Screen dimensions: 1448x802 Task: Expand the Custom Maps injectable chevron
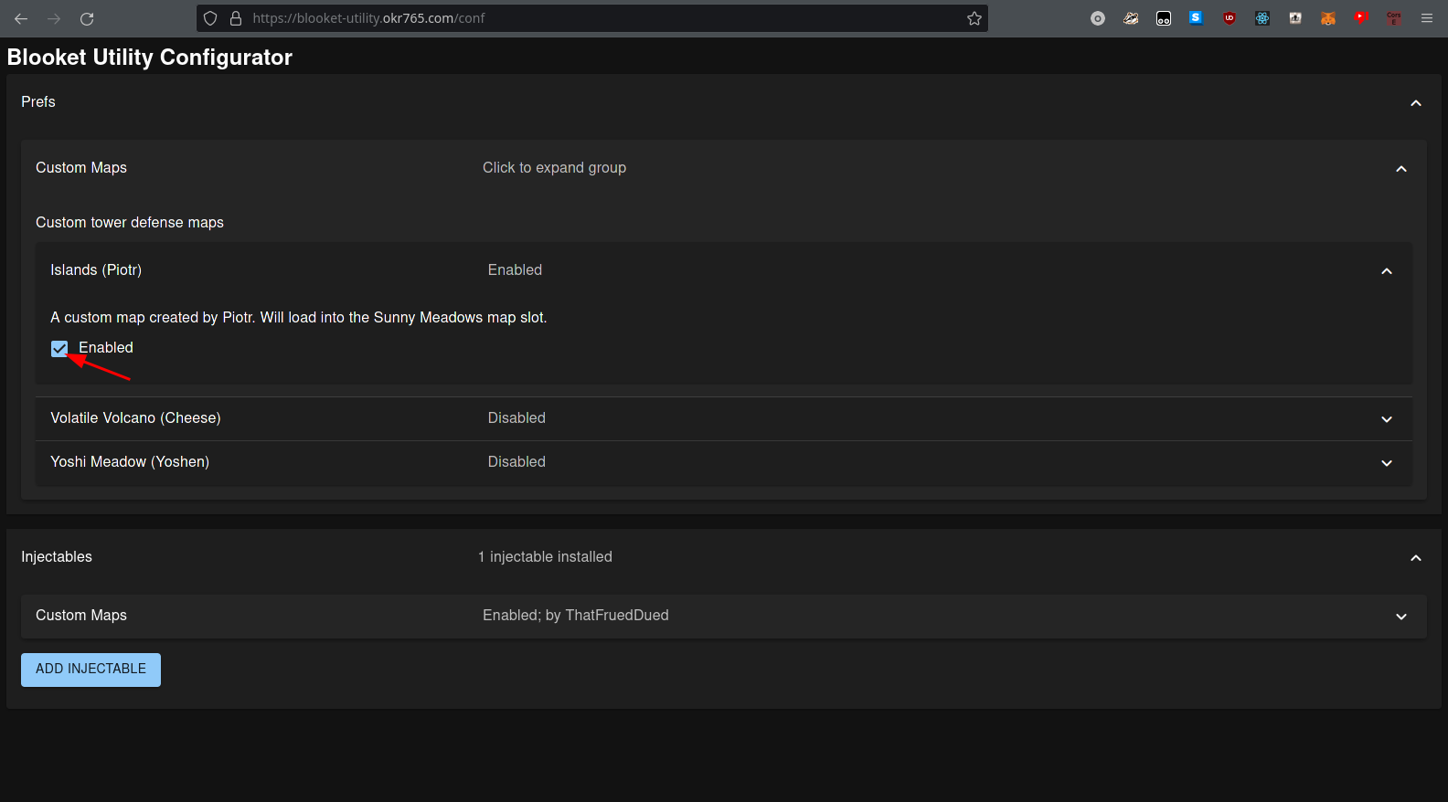1401,617
